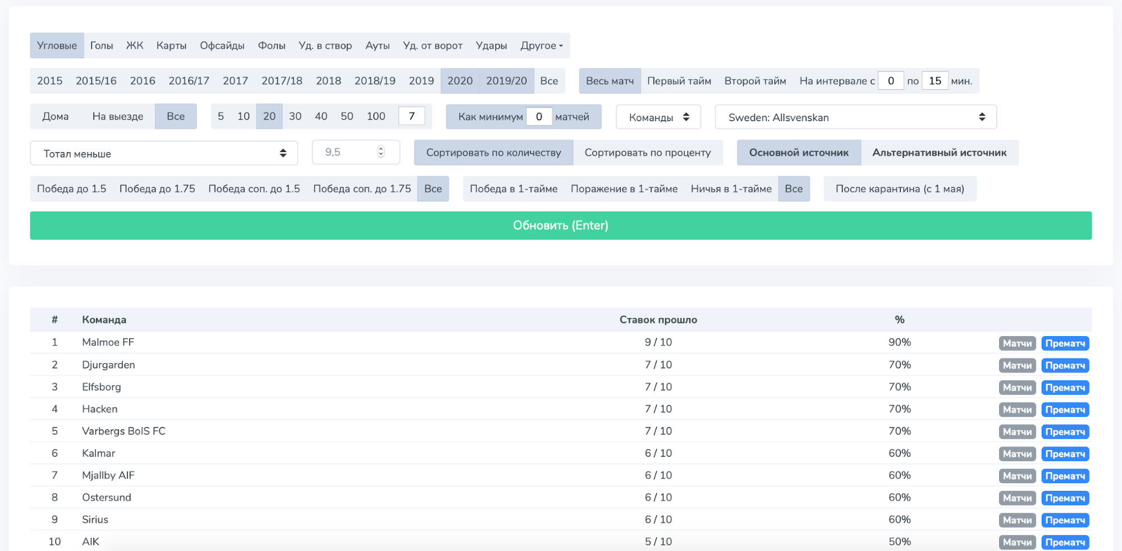Click the 9 / 10 result for Malmoe FF
The image size is (1122, 551).
[x=658, y=342]
